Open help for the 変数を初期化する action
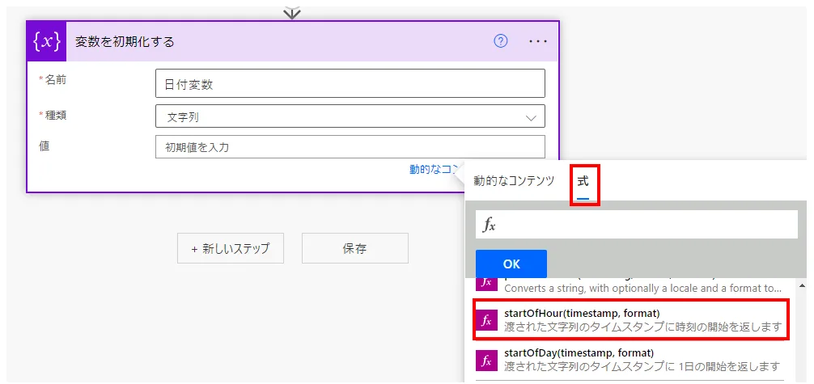This screenshot has height=384, width=814. click(x=501, y=41)
